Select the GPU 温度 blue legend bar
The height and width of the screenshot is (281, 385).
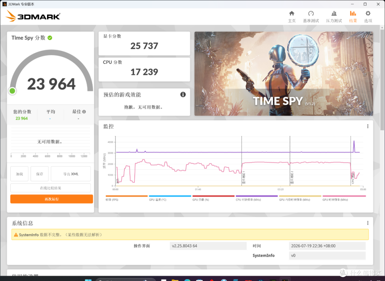[170, 196]
